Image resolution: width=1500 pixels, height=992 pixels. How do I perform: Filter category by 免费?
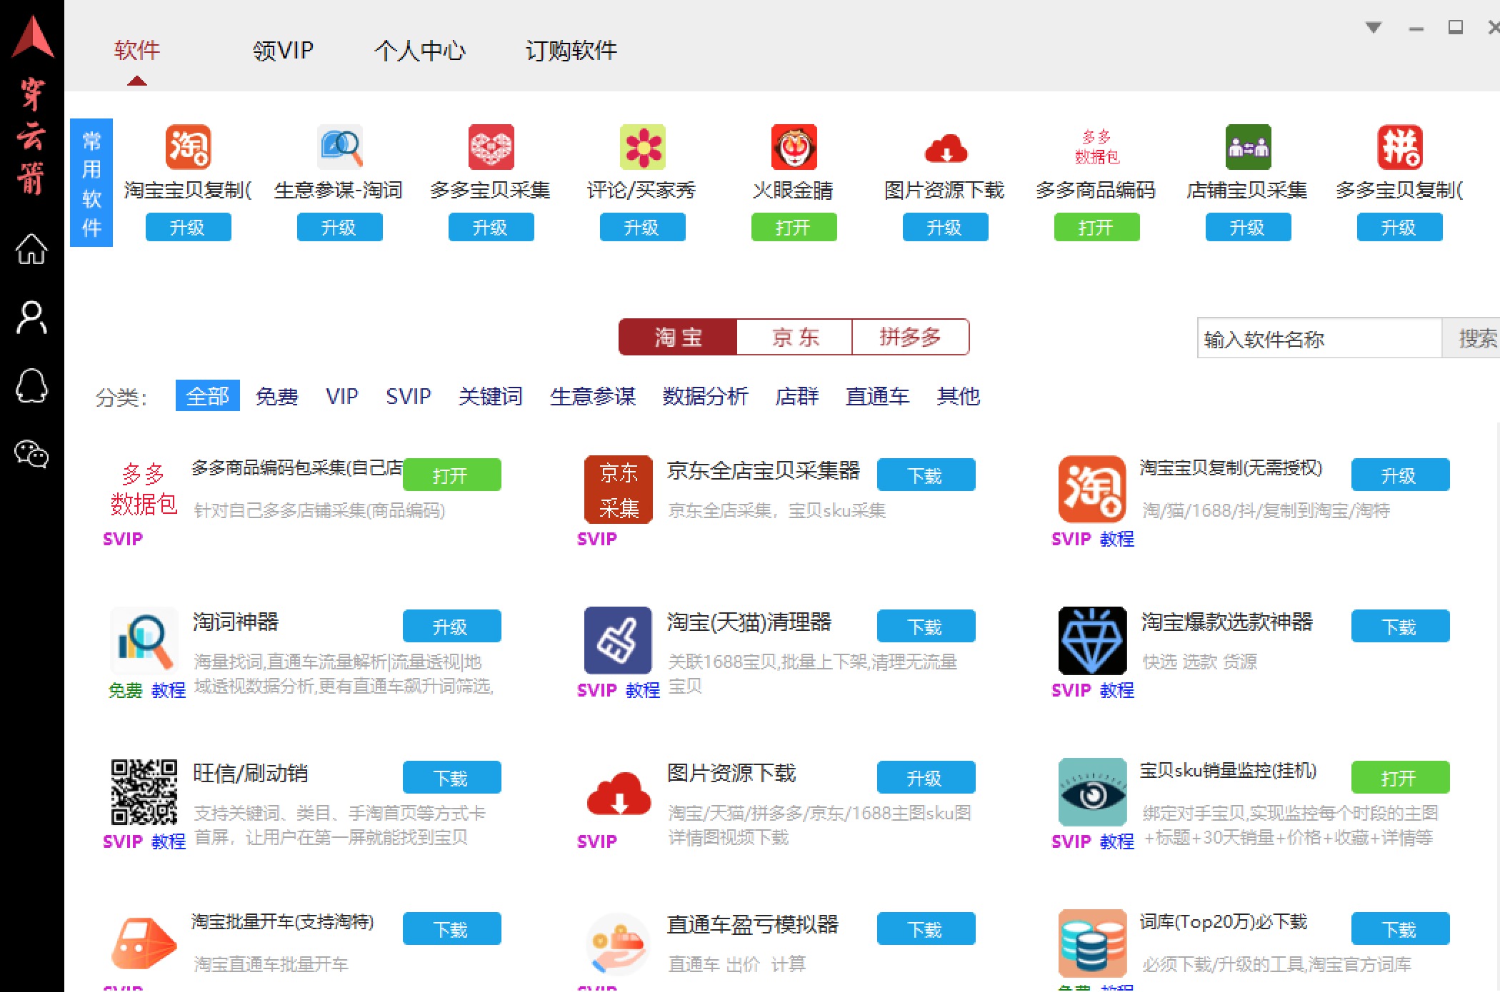[x=277, y=396]
